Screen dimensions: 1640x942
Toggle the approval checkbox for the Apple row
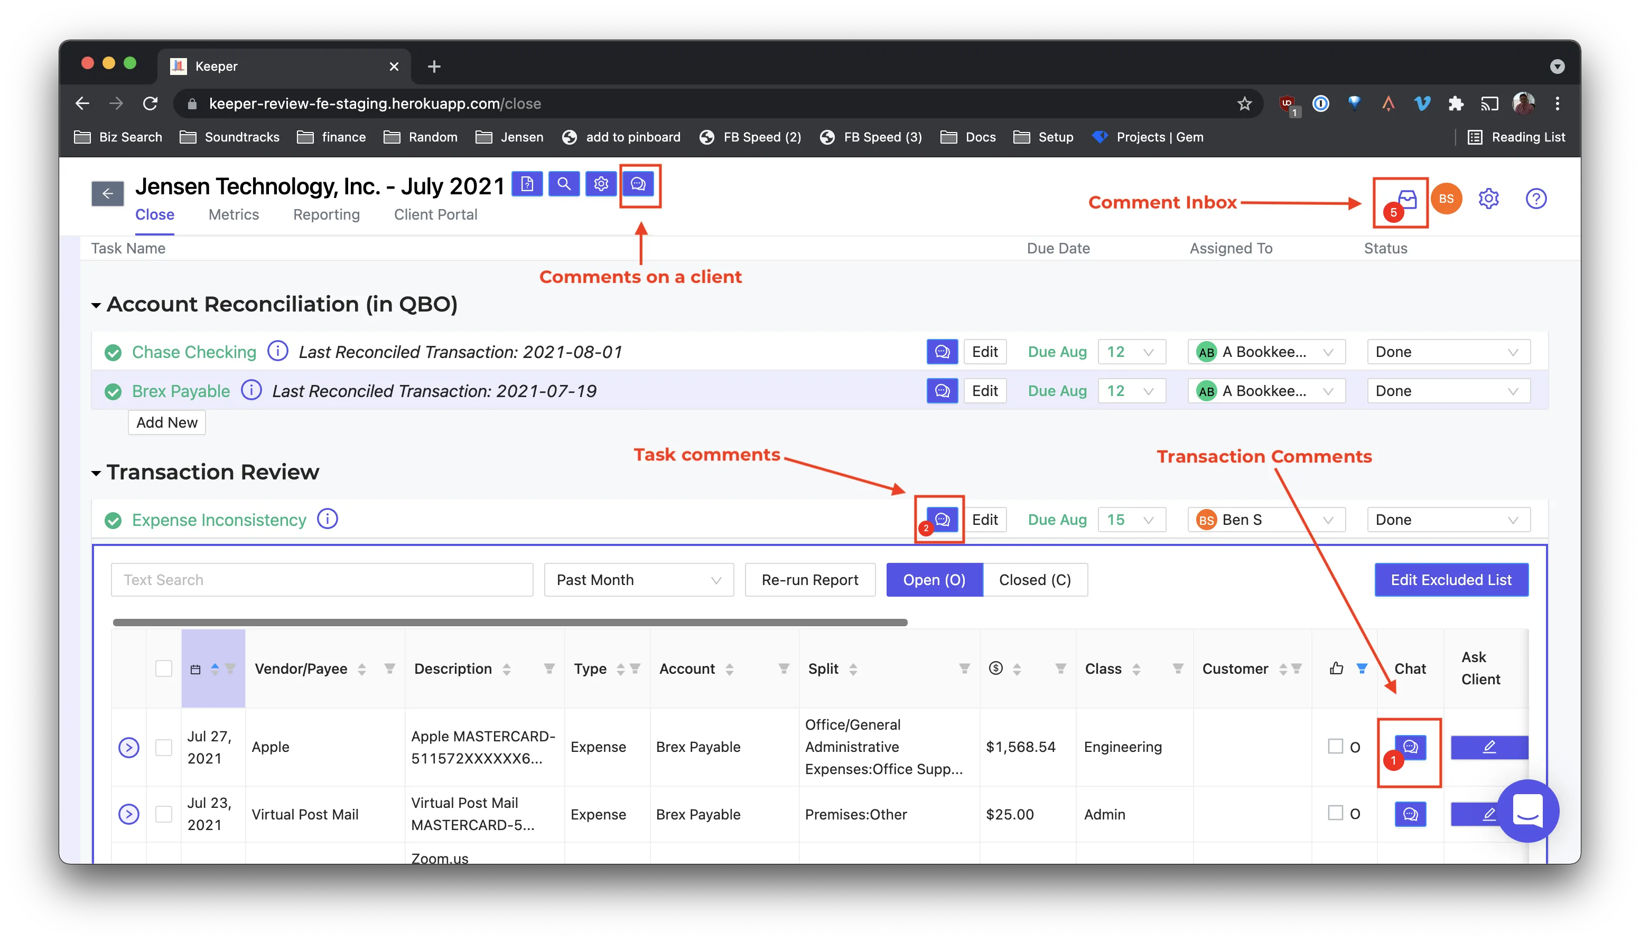(x=1335, y=746)
